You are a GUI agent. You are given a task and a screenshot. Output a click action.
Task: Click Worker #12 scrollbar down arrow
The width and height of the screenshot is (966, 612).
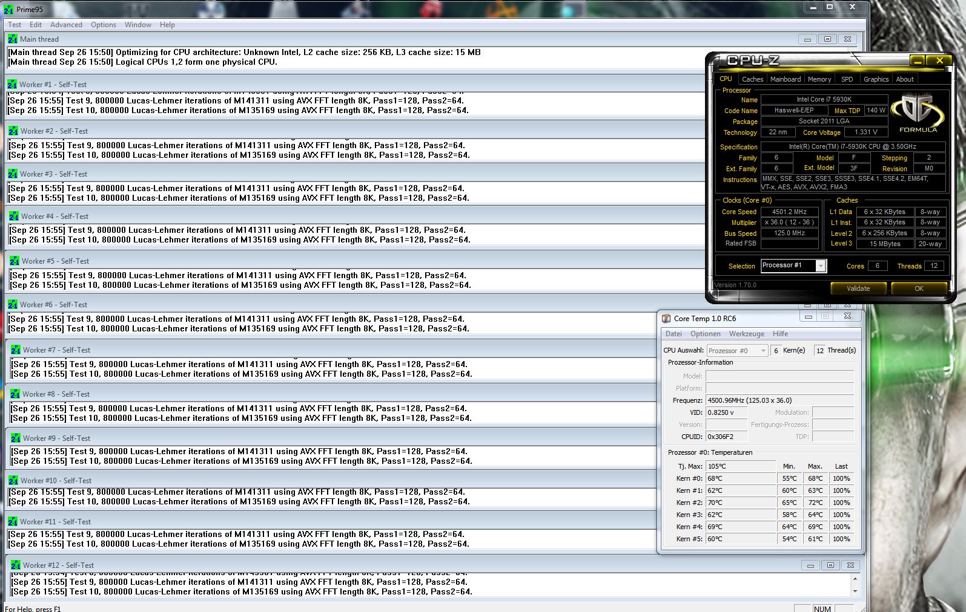855,591
